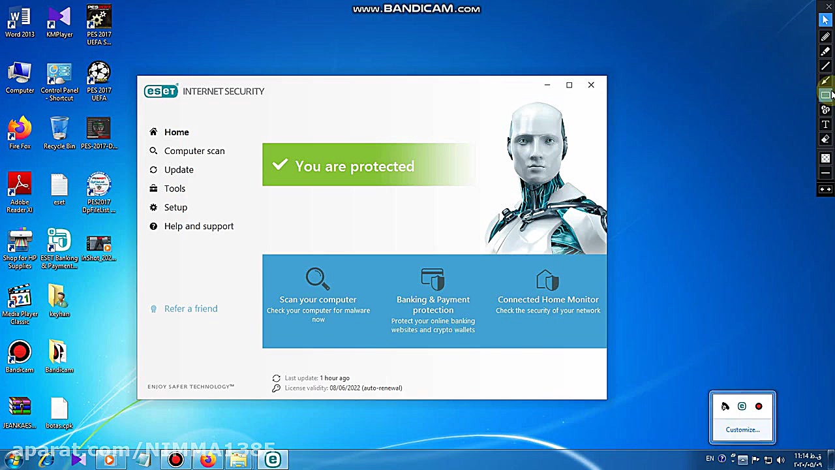Open Banking & Payment protection tile
Image resolution: width=835 pixels, height=470 pixels.
tap(433, 301)
